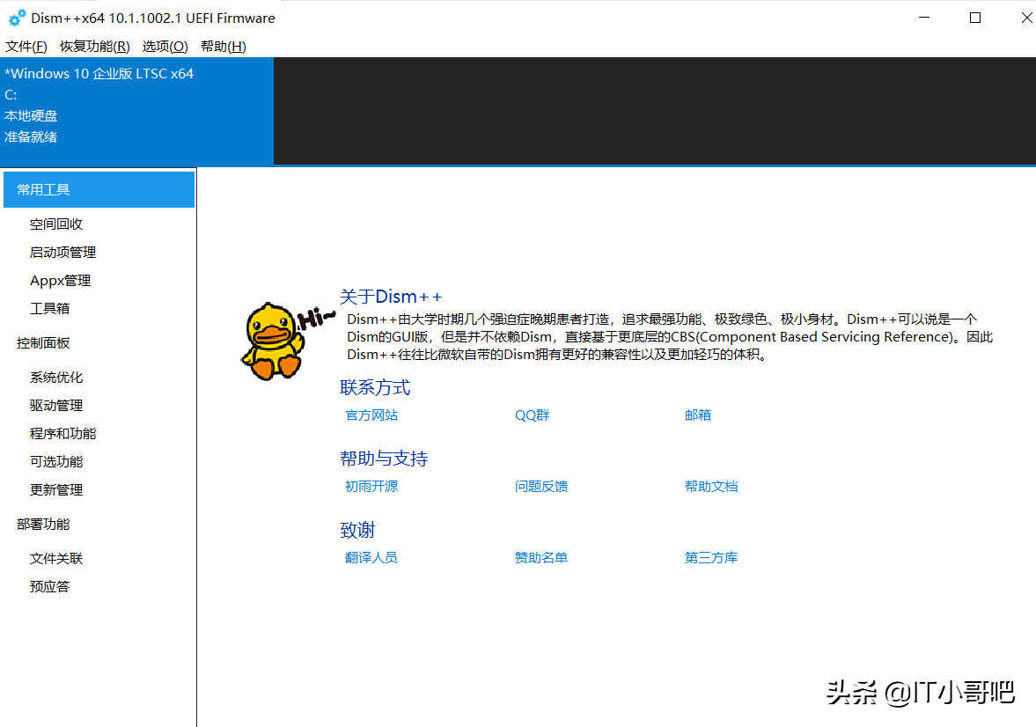This screenshot has width=1036, height=727.
Task: Click the 常用工具 section header
Action: click(99, 190)
